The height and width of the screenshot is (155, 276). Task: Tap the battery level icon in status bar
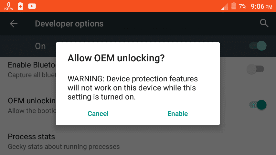(x=234, y=6)
